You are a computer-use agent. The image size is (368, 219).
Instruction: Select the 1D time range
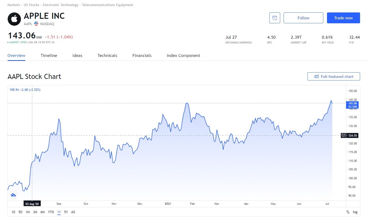(13, 212)
